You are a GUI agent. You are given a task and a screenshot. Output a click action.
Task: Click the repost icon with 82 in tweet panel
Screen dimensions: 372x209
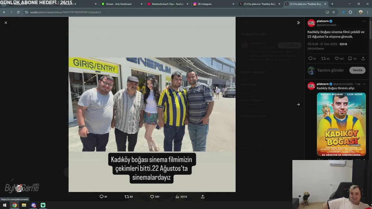click(323, 59)
